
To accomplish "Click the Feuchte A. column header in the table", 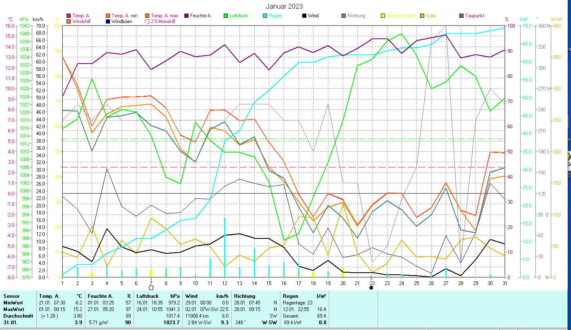I will pos(101,296).
